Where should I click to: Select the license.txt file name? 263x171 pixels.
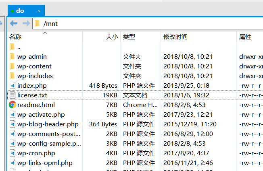[32, 95]
